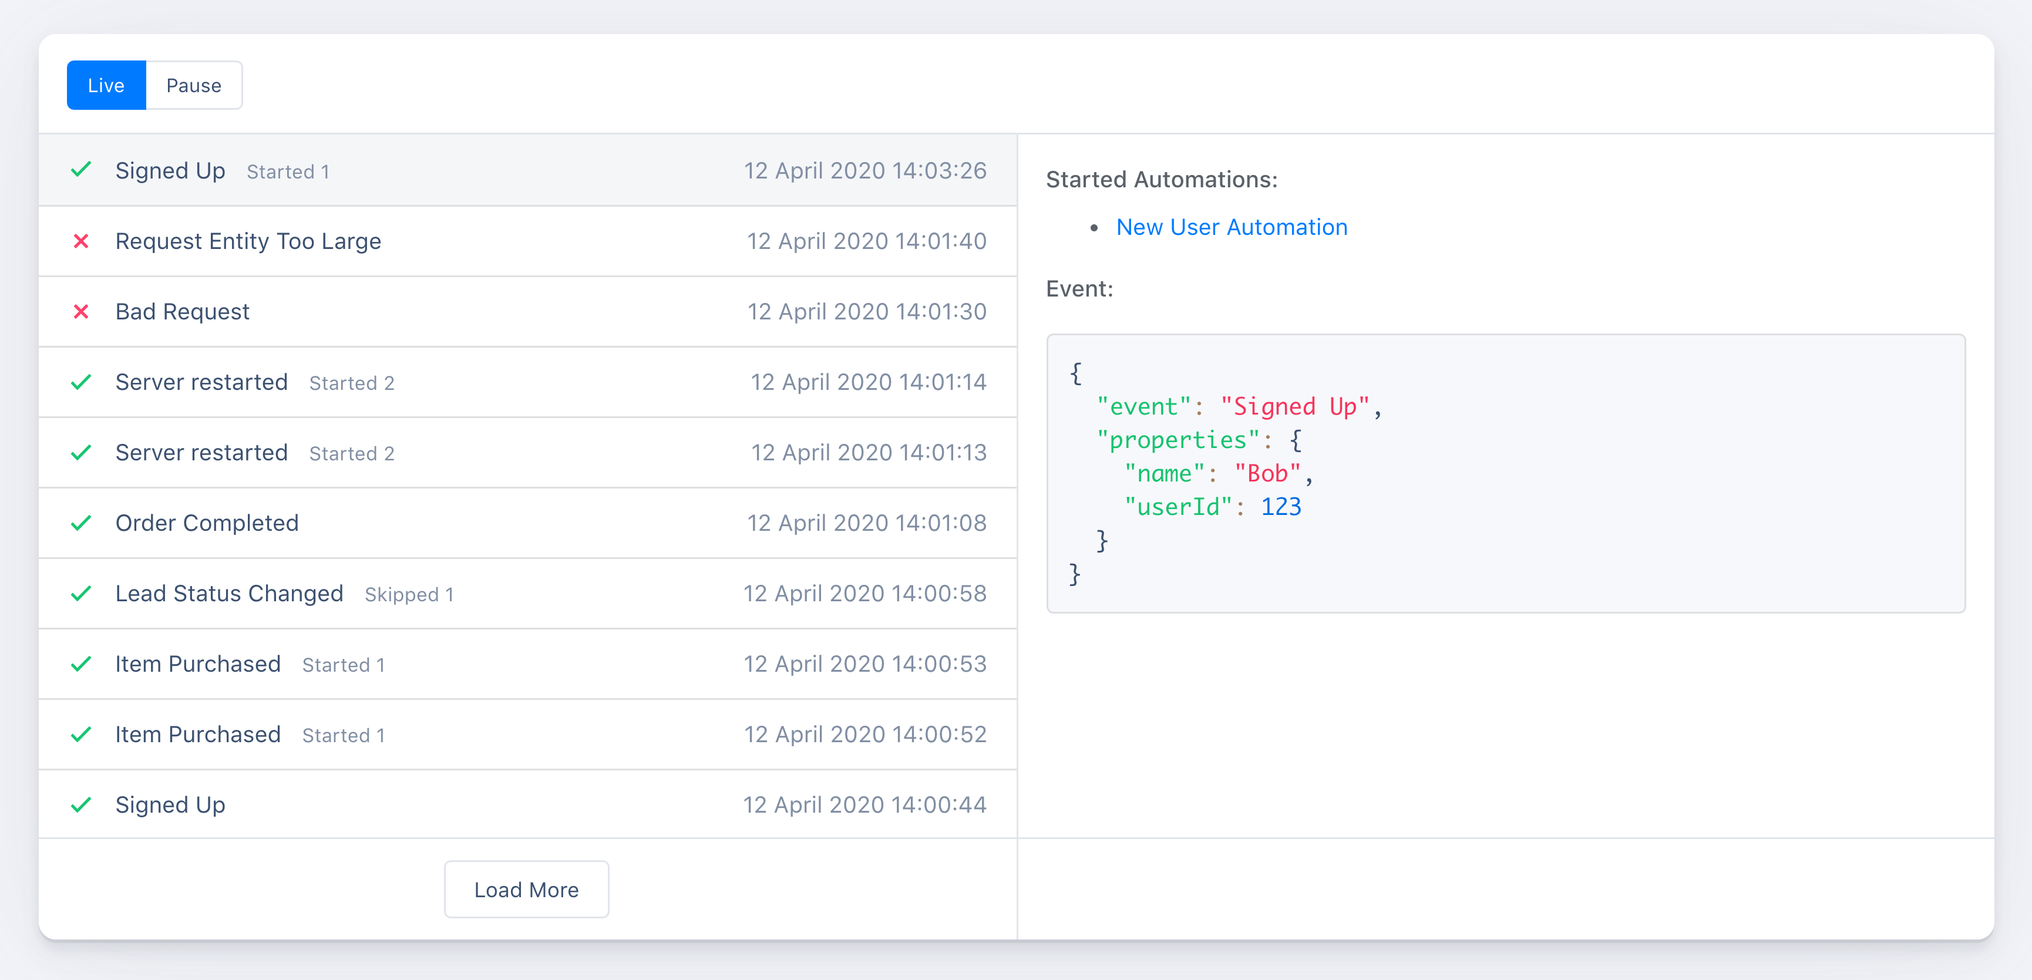Screen dimensions: 2032x980
Task: Select the Request Entity Too Large event
Action: [528, 241]
